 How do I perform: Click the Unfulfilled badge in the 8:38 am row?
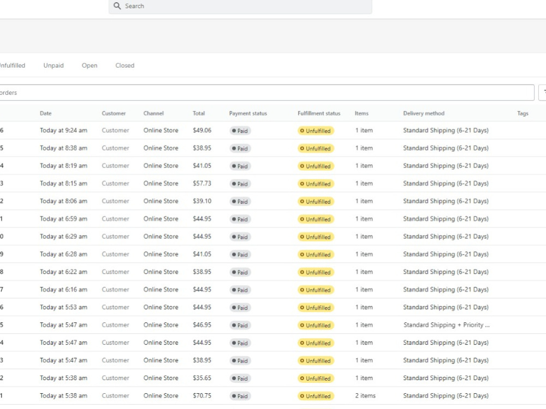316,148
